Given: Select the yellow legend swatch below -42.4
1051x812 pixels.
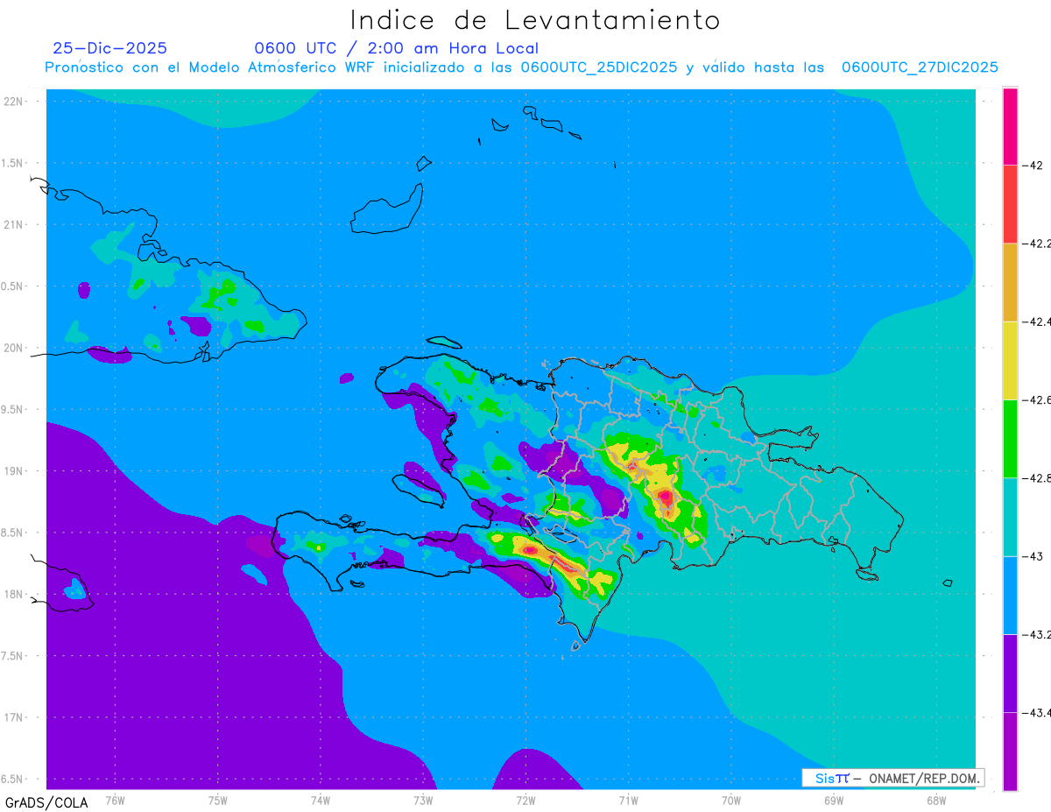Looking at the screenshot, I should click(x=1010, y=360).
